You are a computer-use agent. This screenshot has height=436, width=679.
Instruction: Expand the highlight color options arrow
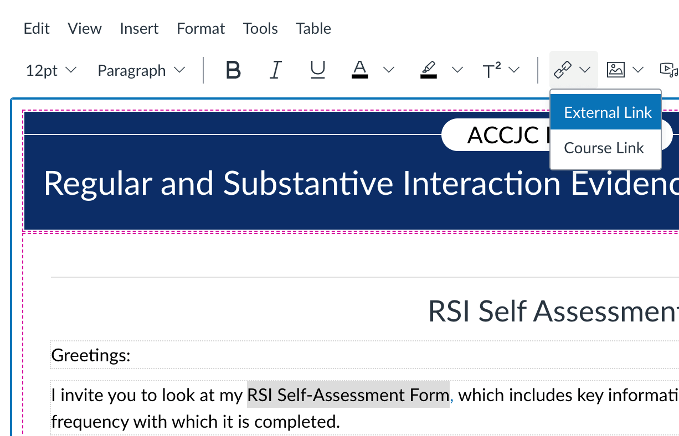457,70
